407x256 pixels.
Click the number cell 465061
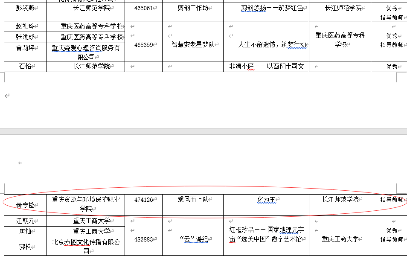[x=143, y=8]
